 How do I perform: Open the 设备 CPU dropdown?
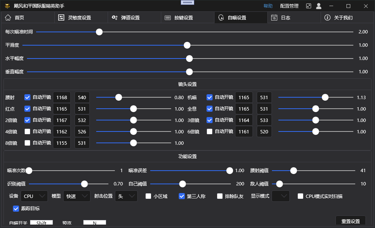[x=34, y=196]
